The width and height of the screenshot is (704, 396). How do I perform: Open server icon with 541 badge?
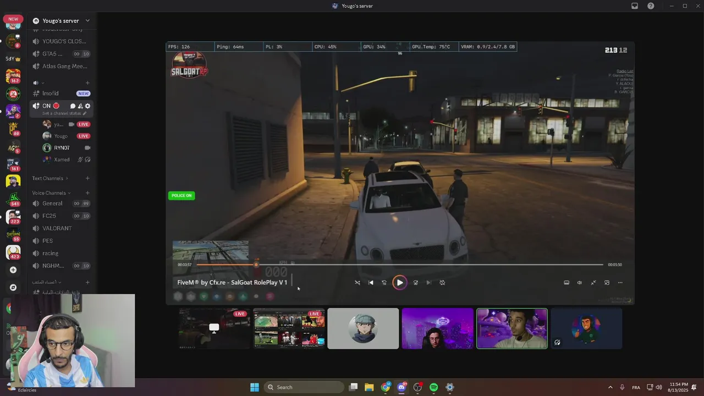click(13, 199)
